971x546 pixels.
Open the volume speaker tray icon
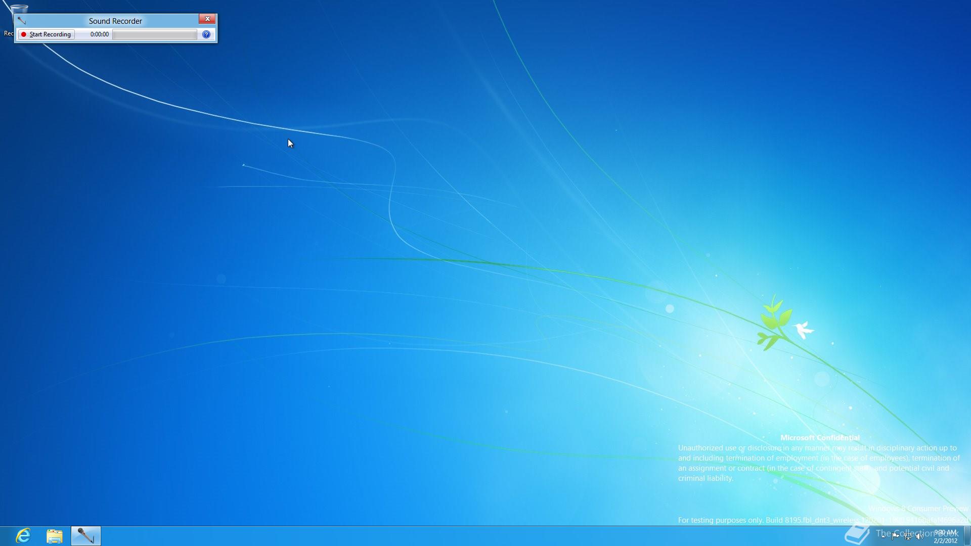[919, 536]
